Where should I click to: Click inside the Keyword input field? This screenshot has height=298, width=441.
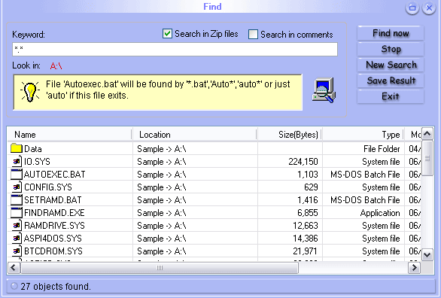click(175, 50)
